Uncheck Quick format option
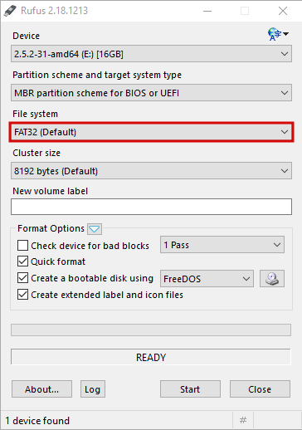Screen dimensions: 302x430 click(22, 261)
